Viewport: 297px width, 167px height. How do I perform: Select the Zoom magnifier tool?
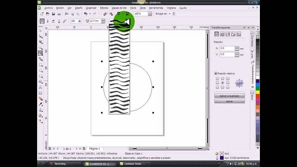pos(40,48)
